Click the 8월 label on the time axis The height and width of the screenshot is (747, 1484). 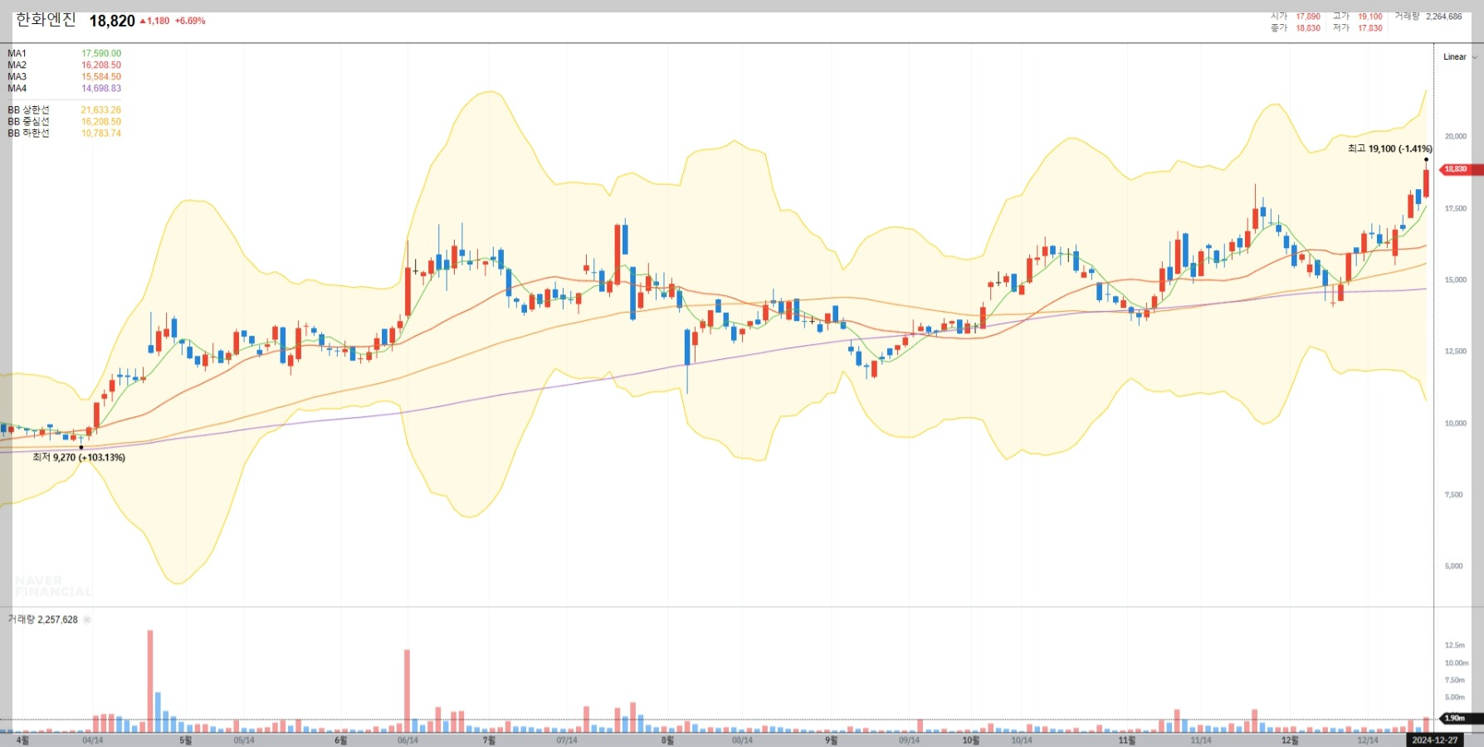click(668, 740)
